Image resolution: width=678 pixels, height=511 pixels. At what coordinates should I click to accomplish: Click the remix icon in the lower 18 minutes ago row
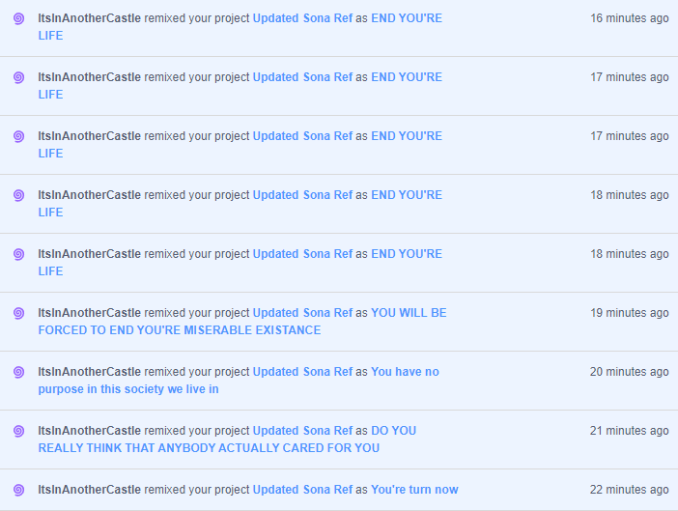[x=18, y=254]
